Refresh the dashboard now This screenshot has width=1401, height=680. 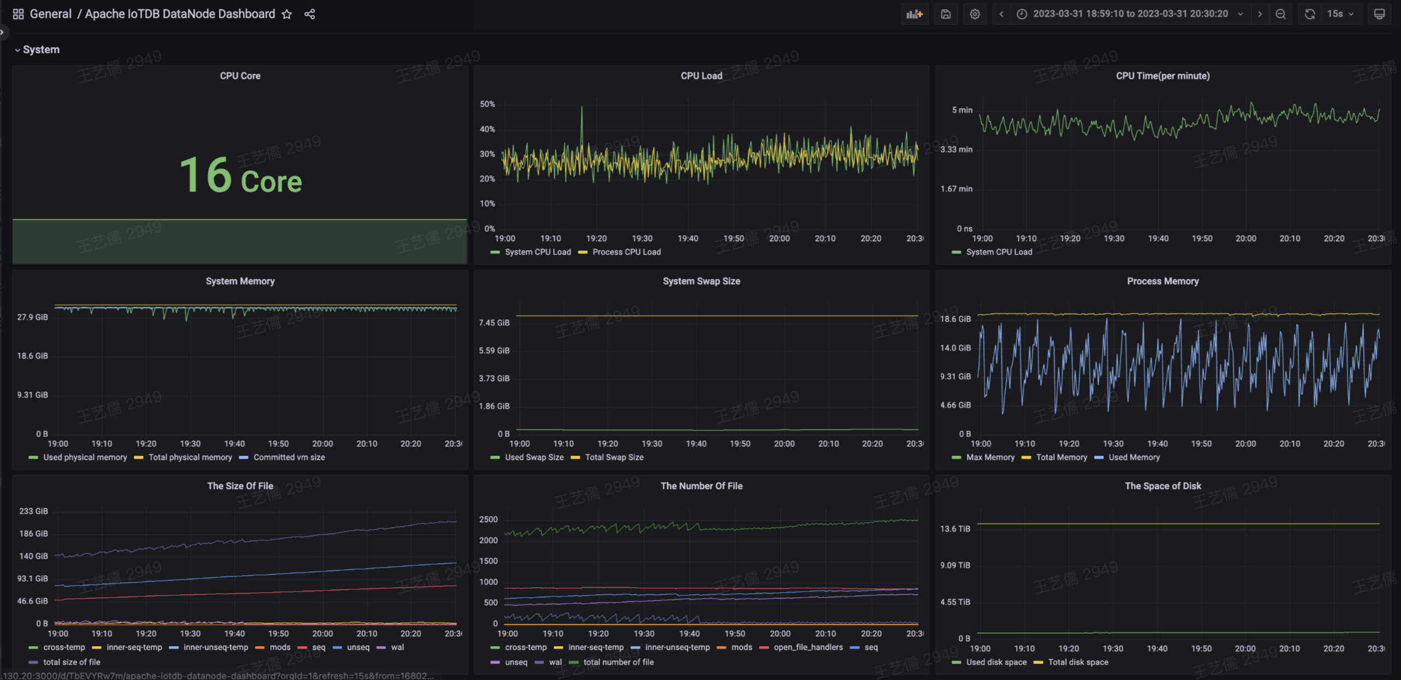coord(1309,14)
